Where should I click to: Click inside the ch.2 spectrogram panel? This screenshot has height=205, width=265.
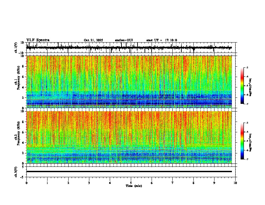click(x=129, y=137)
